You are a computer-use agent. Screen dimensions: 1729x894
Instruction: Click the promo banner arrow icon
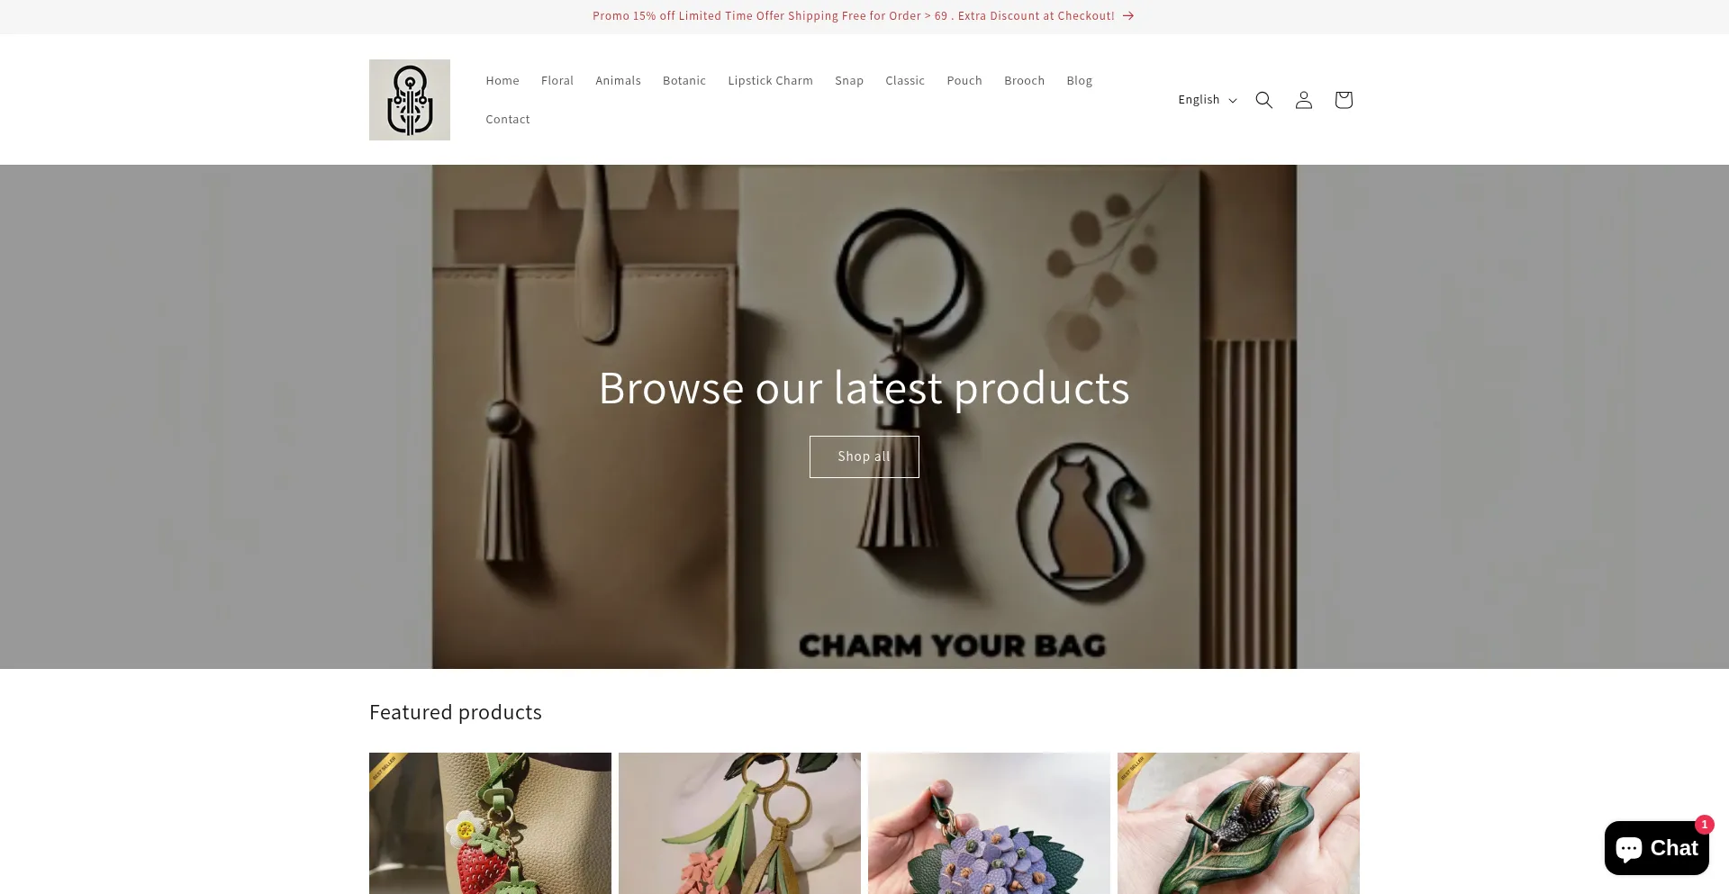(1128, 16)
